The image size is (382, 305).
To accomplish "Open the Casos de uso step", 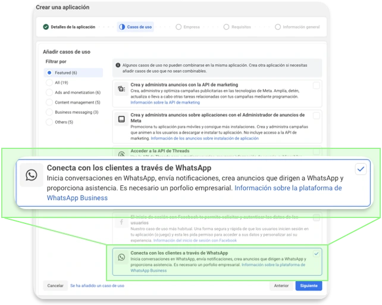I will pyautogui.click(x=136, y=27).
